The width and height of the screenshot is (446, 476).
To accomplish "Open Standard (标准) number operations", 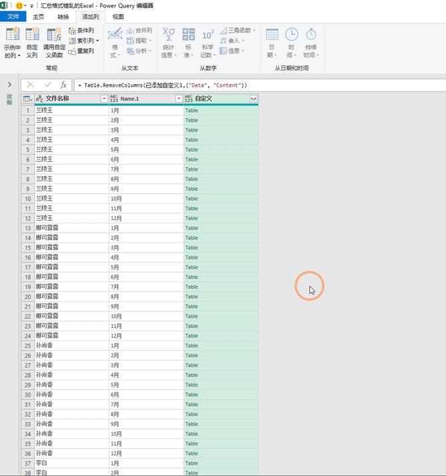I will [188, 43].
